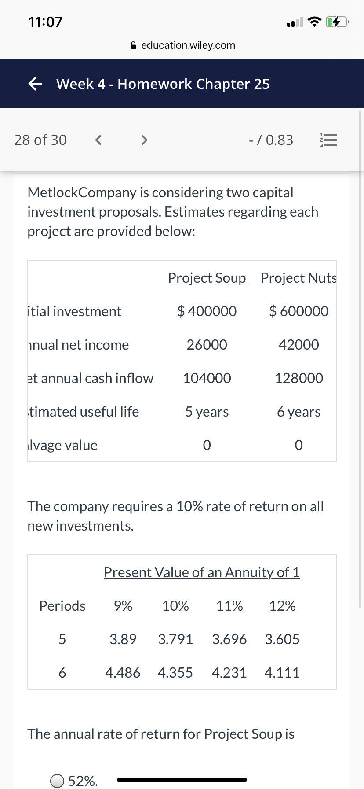The width and height of the screenshot is (364, 789).
Task: Click the Periods column header
Action: [x=62, y=606]
